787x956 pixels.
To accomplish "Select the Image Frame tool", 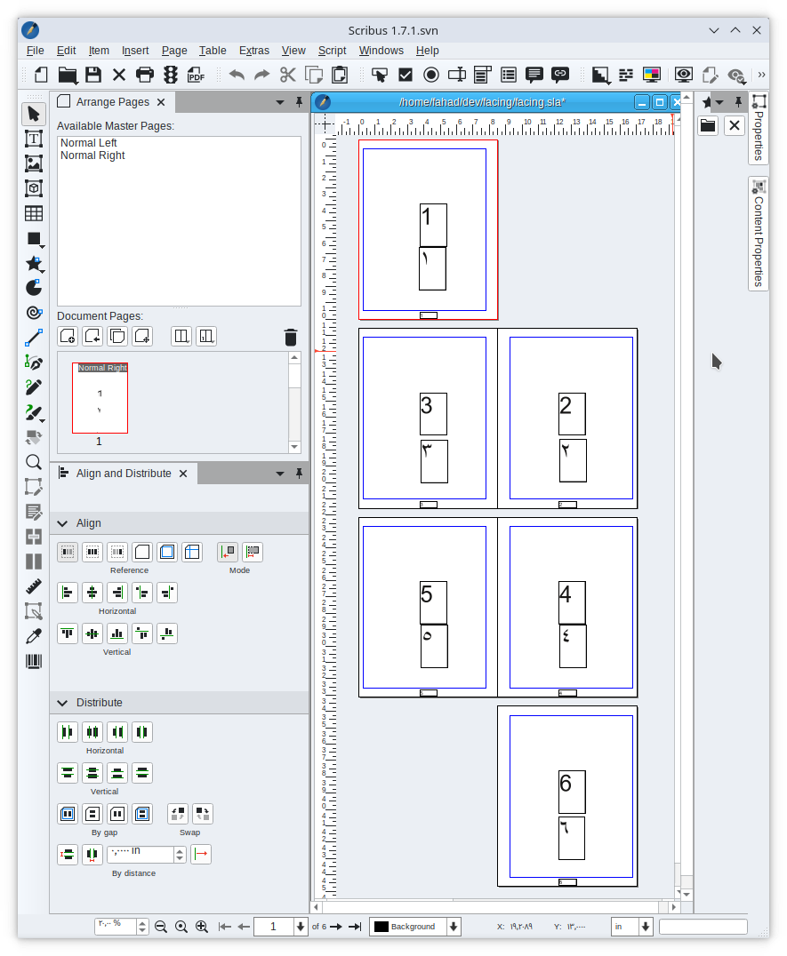I will [34, 163].
